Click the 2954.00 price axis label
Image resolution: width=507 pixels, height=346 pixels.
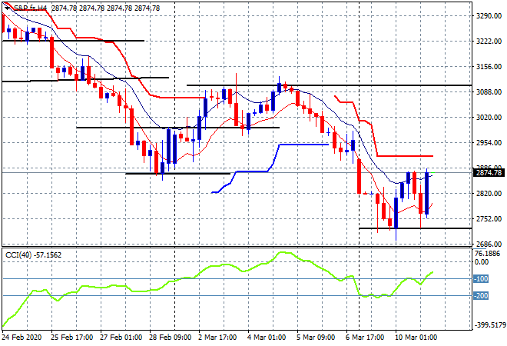(489, 143)
